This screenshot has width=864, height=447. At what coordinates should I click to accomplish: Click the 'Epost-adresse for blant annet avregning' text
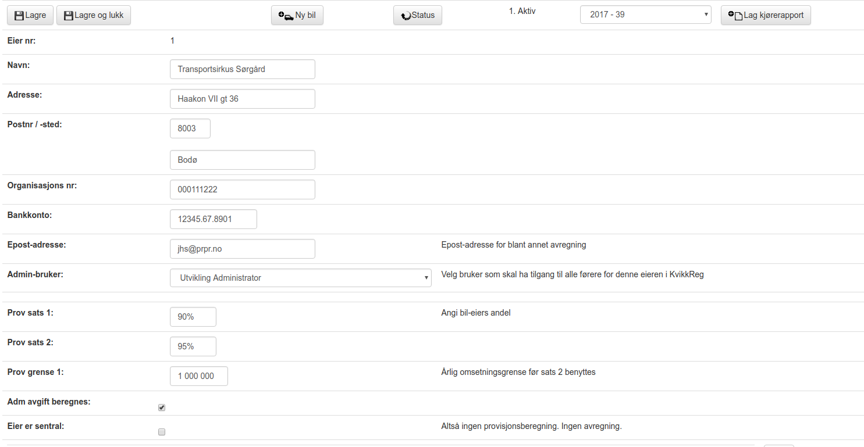pyautogui.click(x=514, y=245)
